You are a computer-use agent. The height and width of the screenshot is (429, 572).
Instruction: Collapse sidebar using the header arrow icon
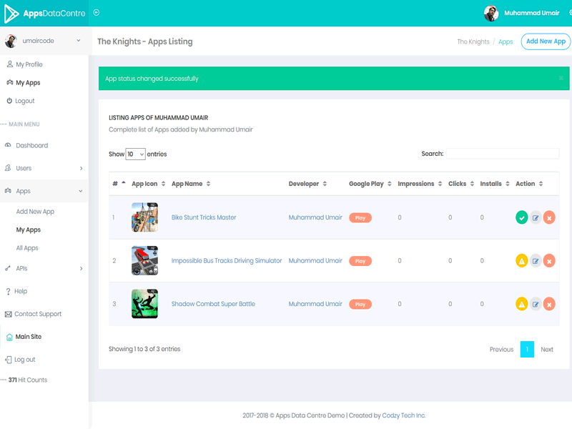[97, 12]
